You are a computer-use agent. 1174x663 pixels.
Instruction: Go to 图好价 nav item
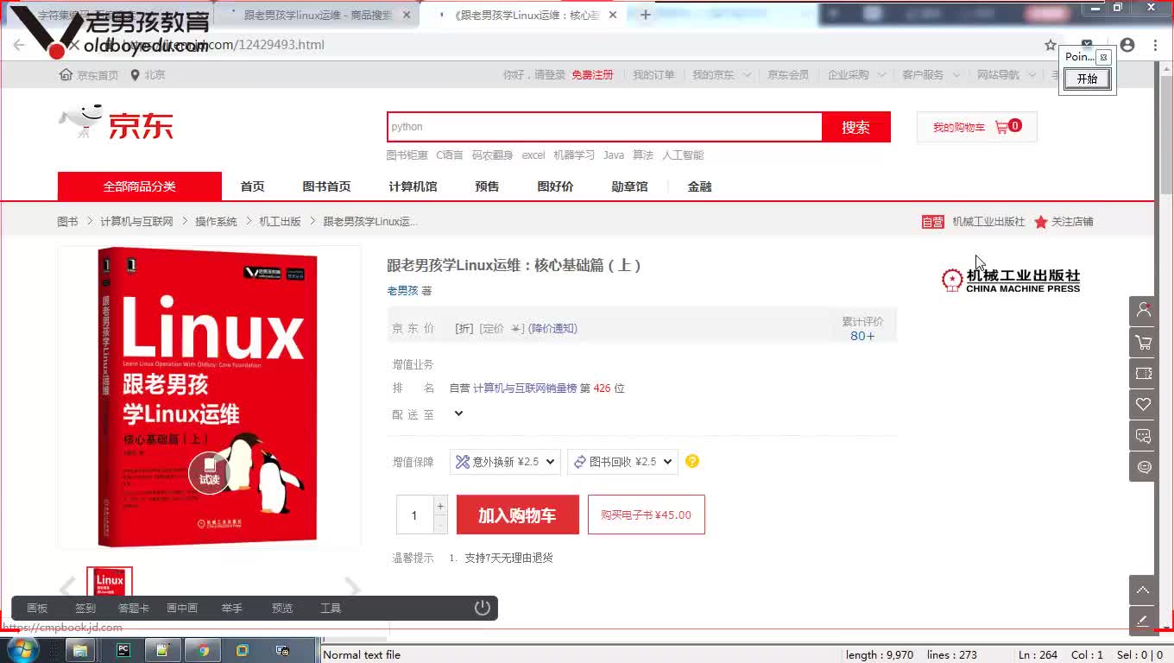point(555,186)
